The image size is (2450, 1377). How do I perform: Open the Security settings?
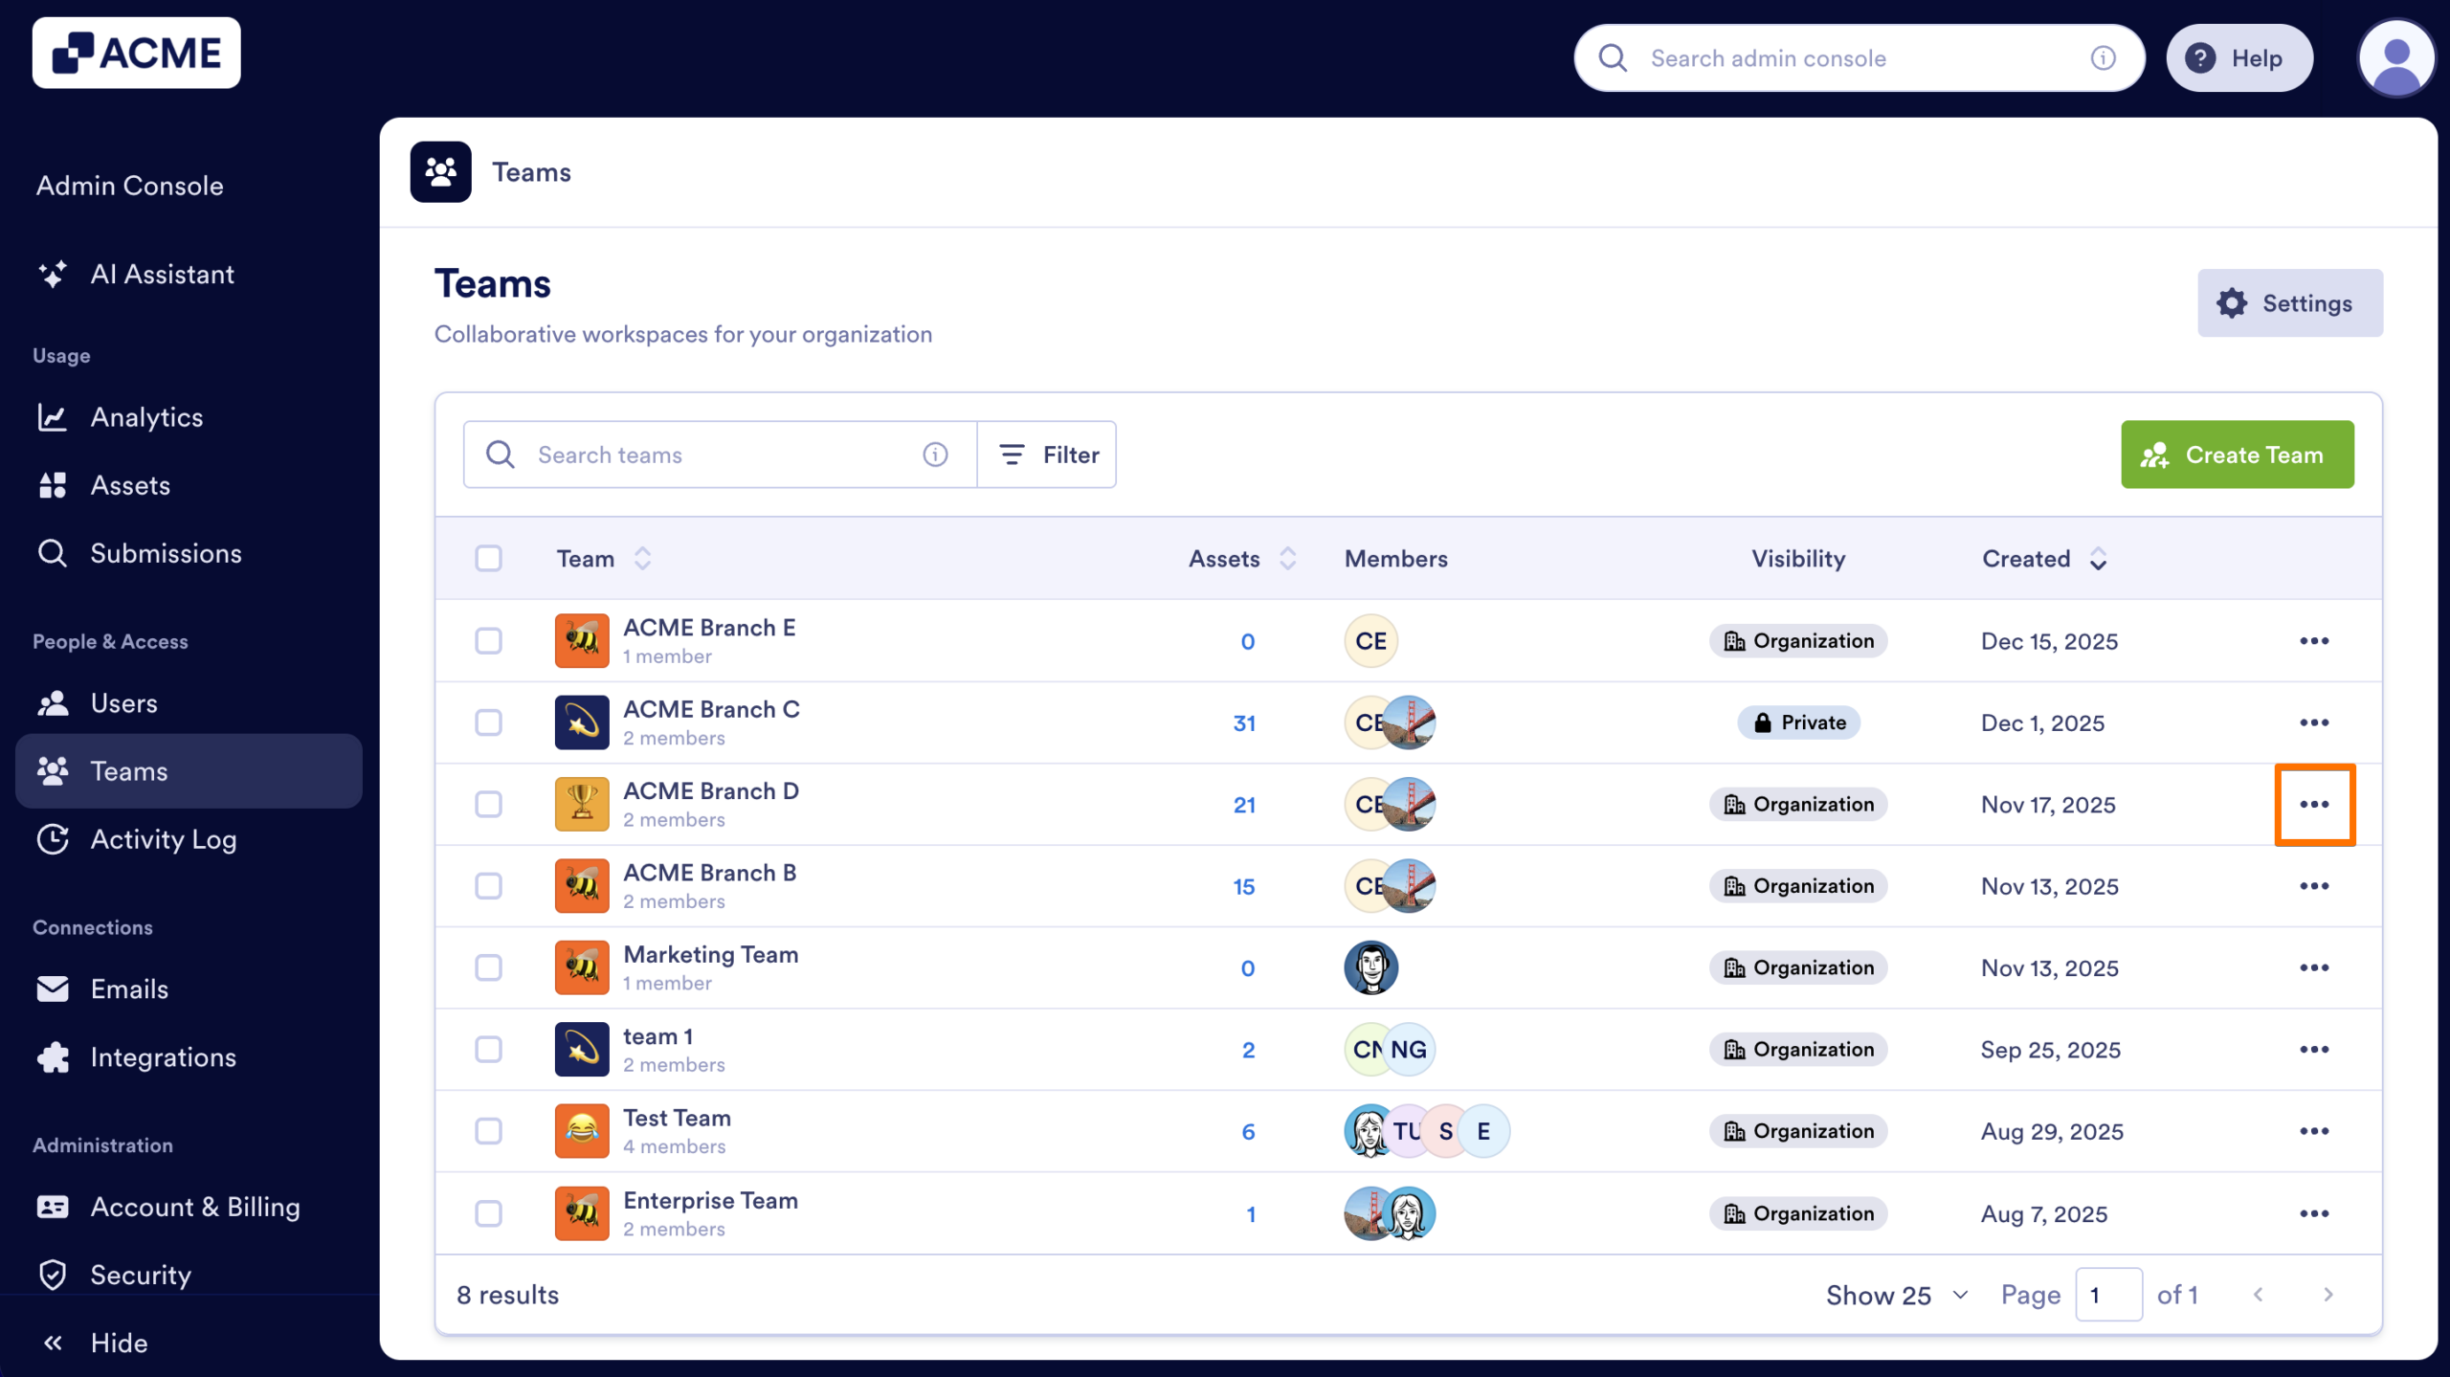pyautogui.click(x=141, y=1275)
